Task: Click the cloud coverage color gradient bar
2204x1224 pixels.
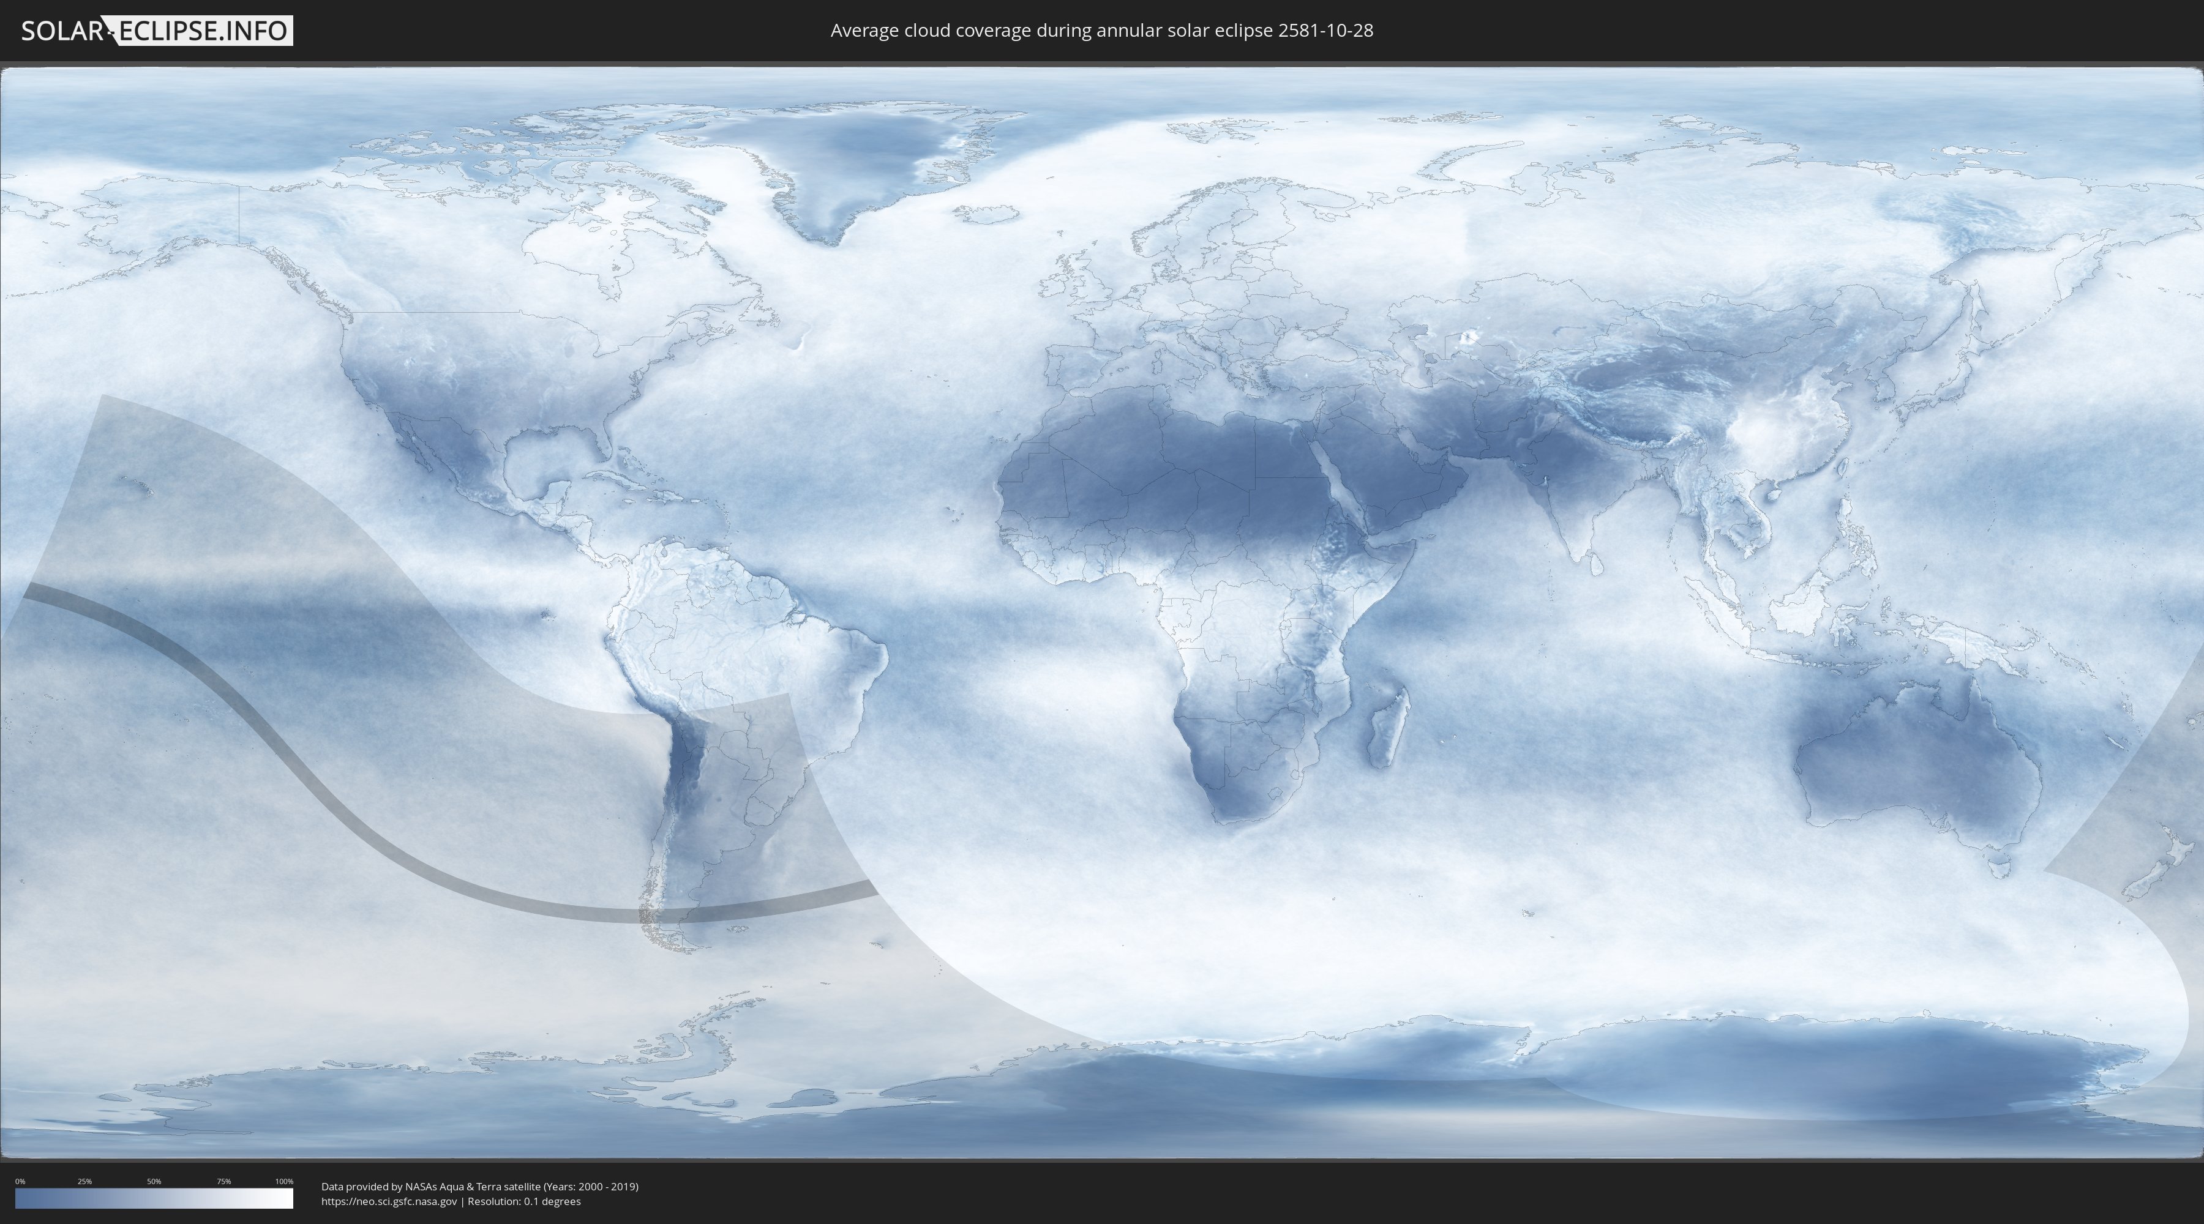Action: [x=154, y=1198]
